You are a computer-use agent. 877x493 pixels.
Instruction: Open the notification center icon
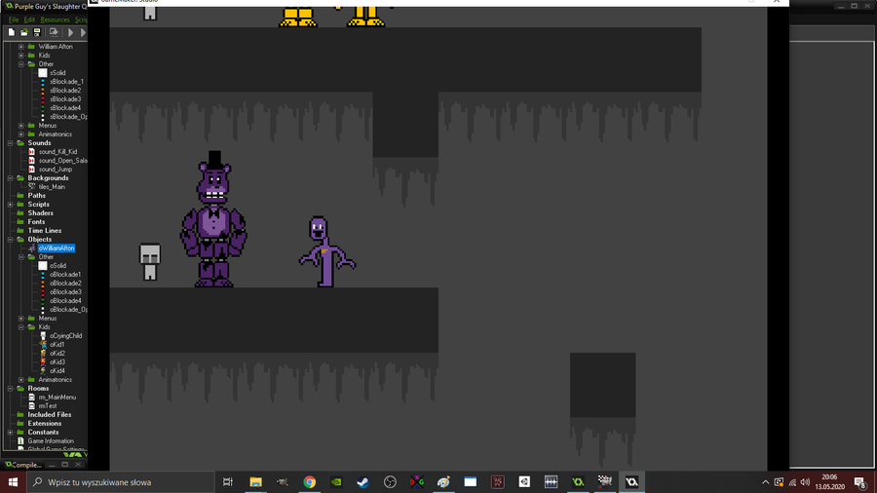point(861,482)
